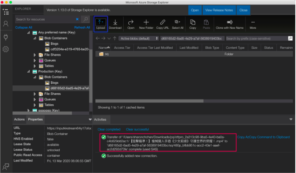296x173 pixels.
Task: Click Clear successful link
Action: (137, 129)
